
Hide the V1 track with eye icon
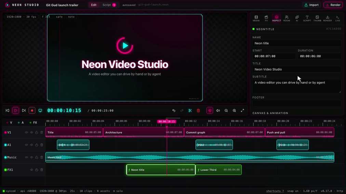pyautogui.click(x=31, y=132)
